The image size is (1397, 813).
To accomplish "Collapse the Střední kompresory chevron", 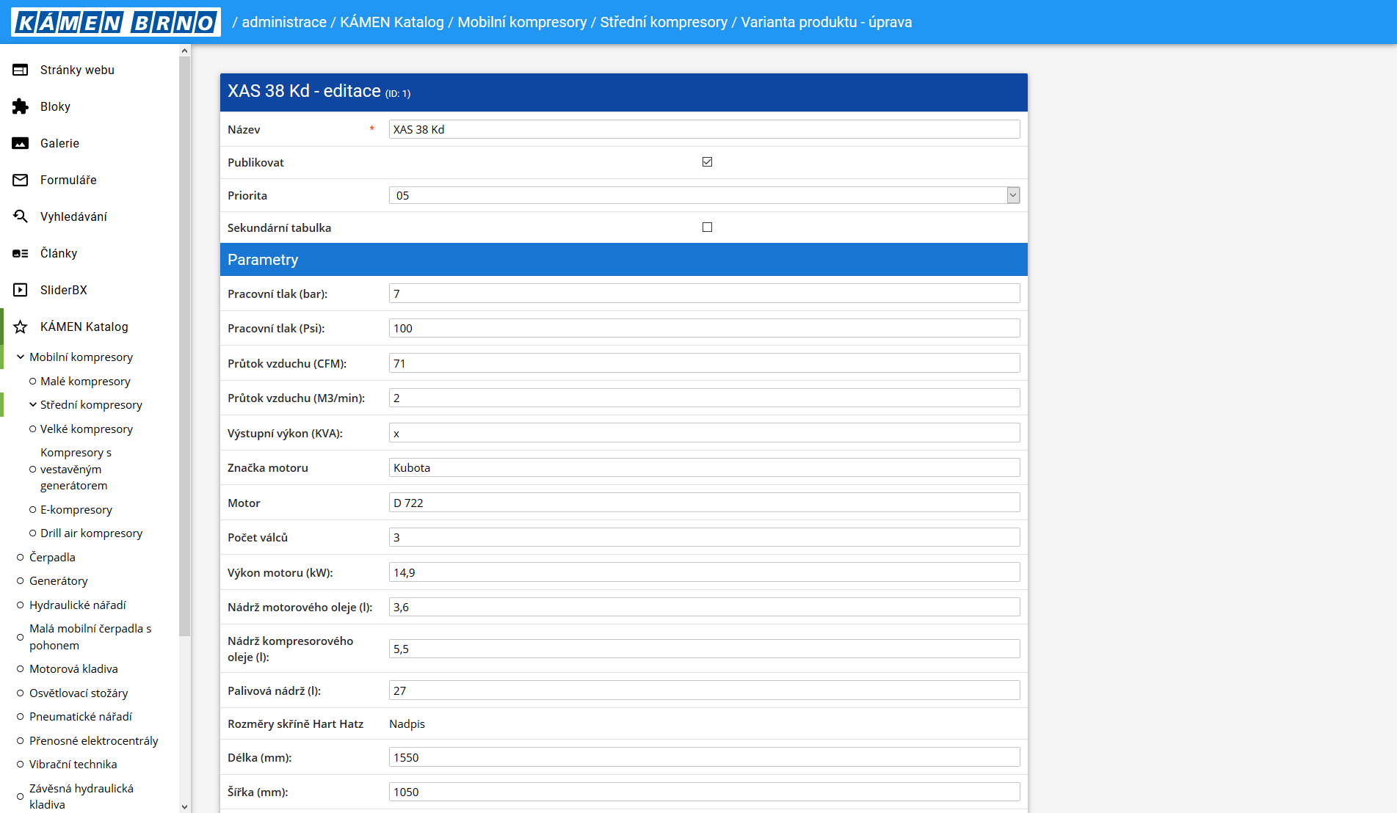I will [x=33, y=405].
